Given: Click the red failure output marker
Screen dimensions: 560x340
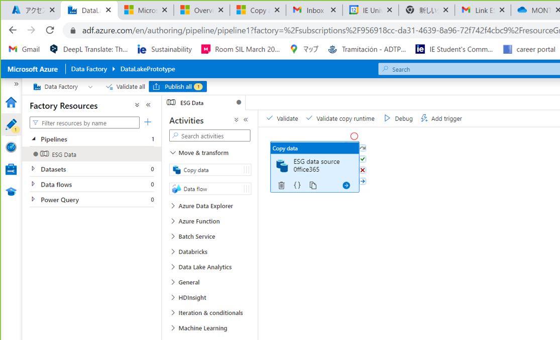Looking at the screenshot, I should (362, 169).
